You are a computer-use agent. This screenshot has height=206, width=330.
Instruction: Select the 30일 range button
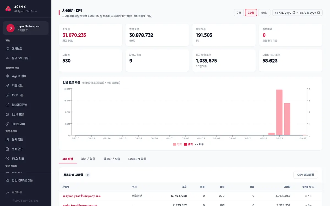(x=251, y=13)
